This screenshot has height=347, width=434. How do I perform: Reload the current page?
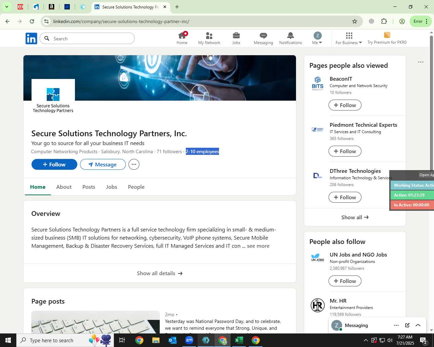pyautogui.click(x=32, y=21)
